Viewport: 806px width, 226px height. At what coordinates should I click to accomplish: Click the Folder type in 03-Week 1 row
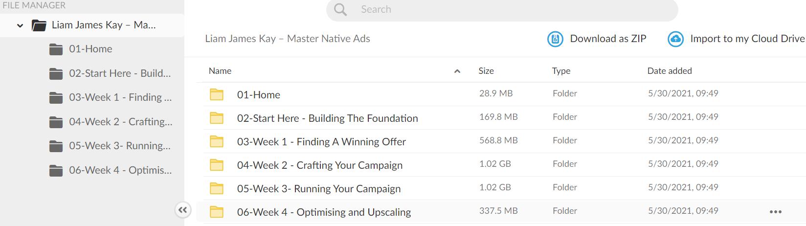pyautogui.click(x=565, y=140)
